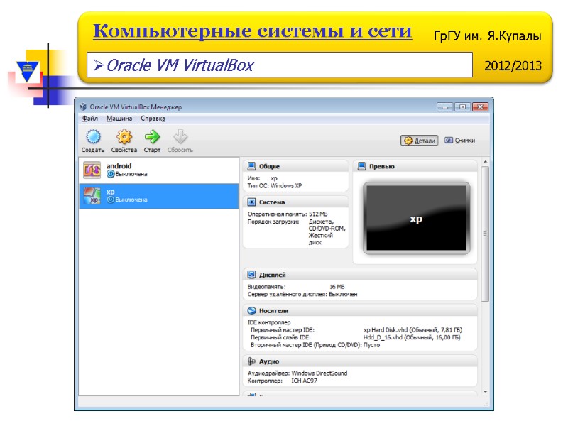This screenshot has height=426, width=568.
Task: Click the Аудио section speaker icon
Action: pyautogui.click(x=251, y=361)
